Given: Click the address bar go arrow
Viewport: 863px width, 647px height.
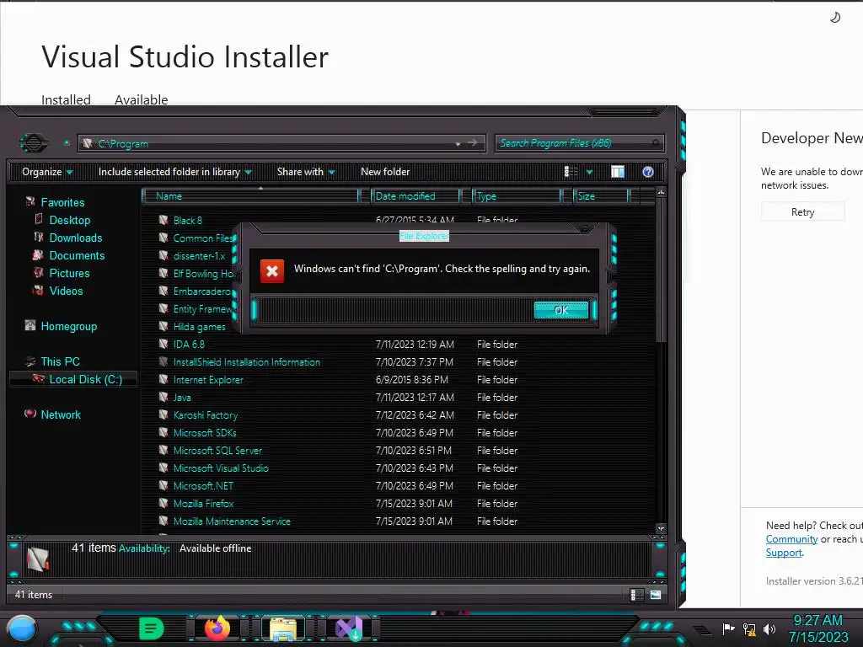Looking at the screenshot, I should pos(473,143).
